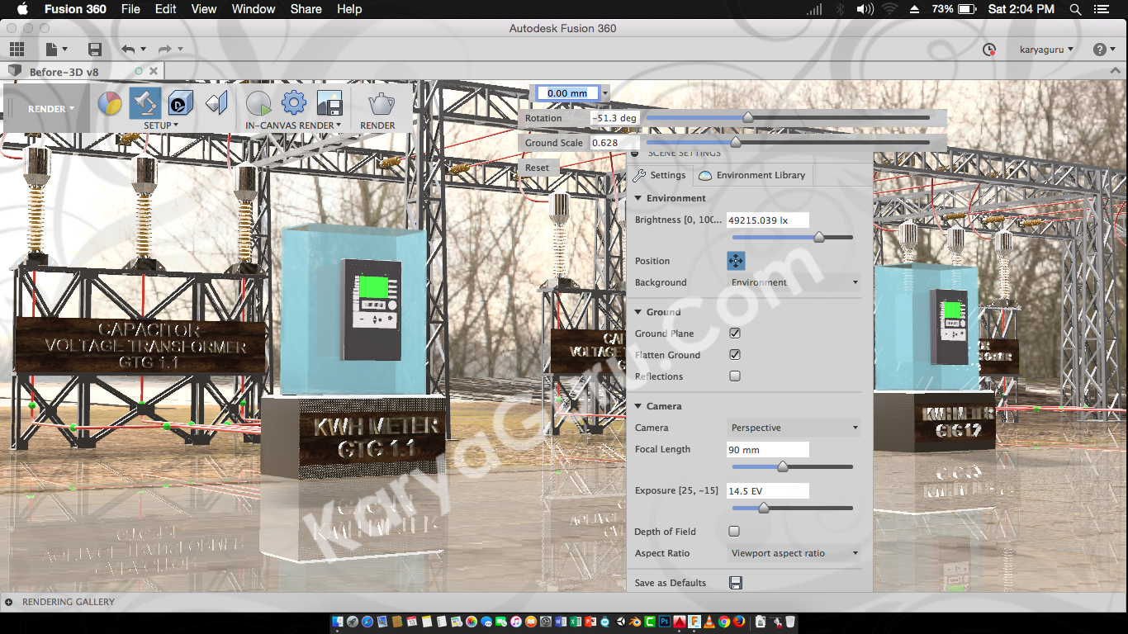The width and height of the screenshot is (1128, 634).
Task: Enable the Reflections checkbox
Action: pyautogui.click(x=735, y=376)
